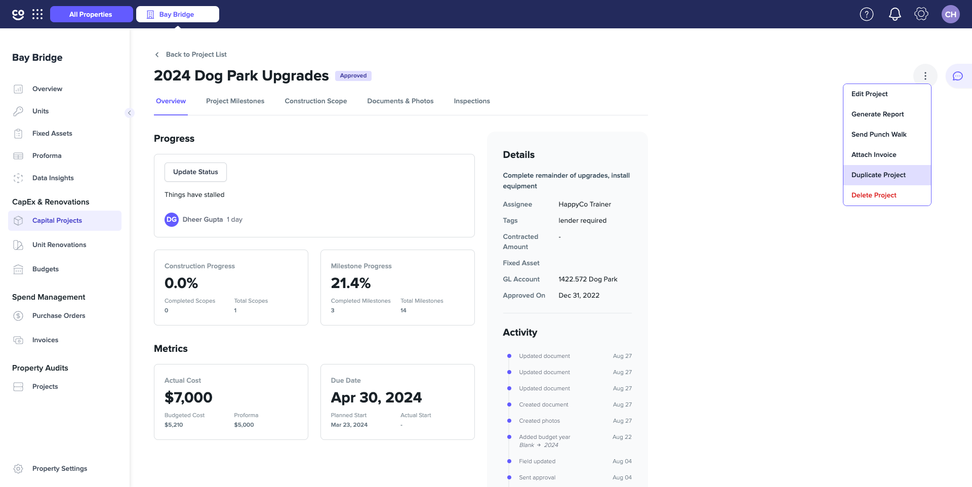Viewport: 972px width, 487px height.
Task: Open notifications bell
Action: coord(895,14)
